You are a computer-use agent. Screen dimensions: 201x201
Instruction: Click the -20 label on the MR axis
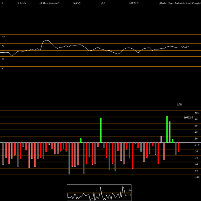point(196,152)
